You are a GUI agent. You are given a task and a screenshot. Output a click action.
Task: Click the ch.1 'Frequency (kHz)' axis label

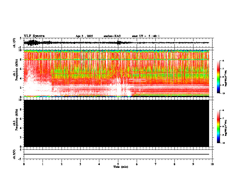17,70
